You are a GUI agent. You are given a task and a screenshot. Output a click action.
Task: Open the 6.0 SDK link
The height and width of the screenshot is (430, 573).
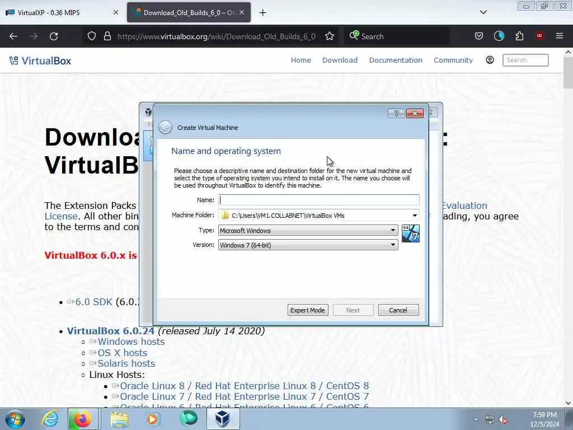[x=94, y=302]
